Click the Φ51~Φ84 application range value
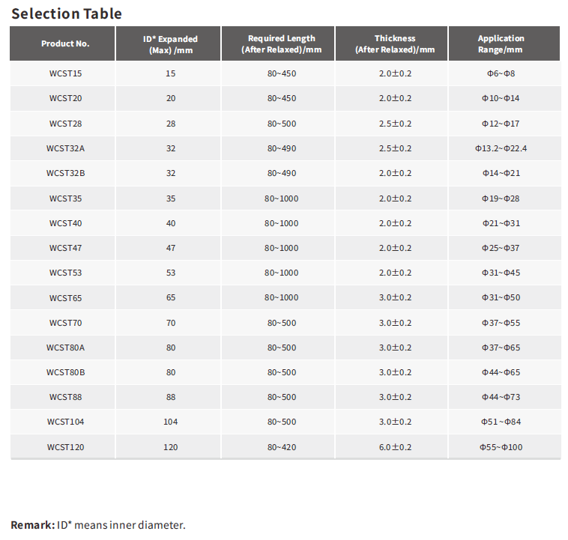Image resolution: width=568 pixels, height=540 pixels. (x=501, y=422)
